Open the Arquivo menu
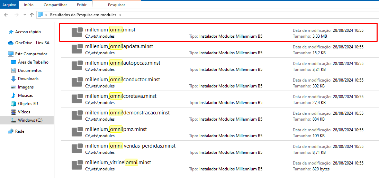The width and height of the screenshot is (379, 178). coord(9,5)
